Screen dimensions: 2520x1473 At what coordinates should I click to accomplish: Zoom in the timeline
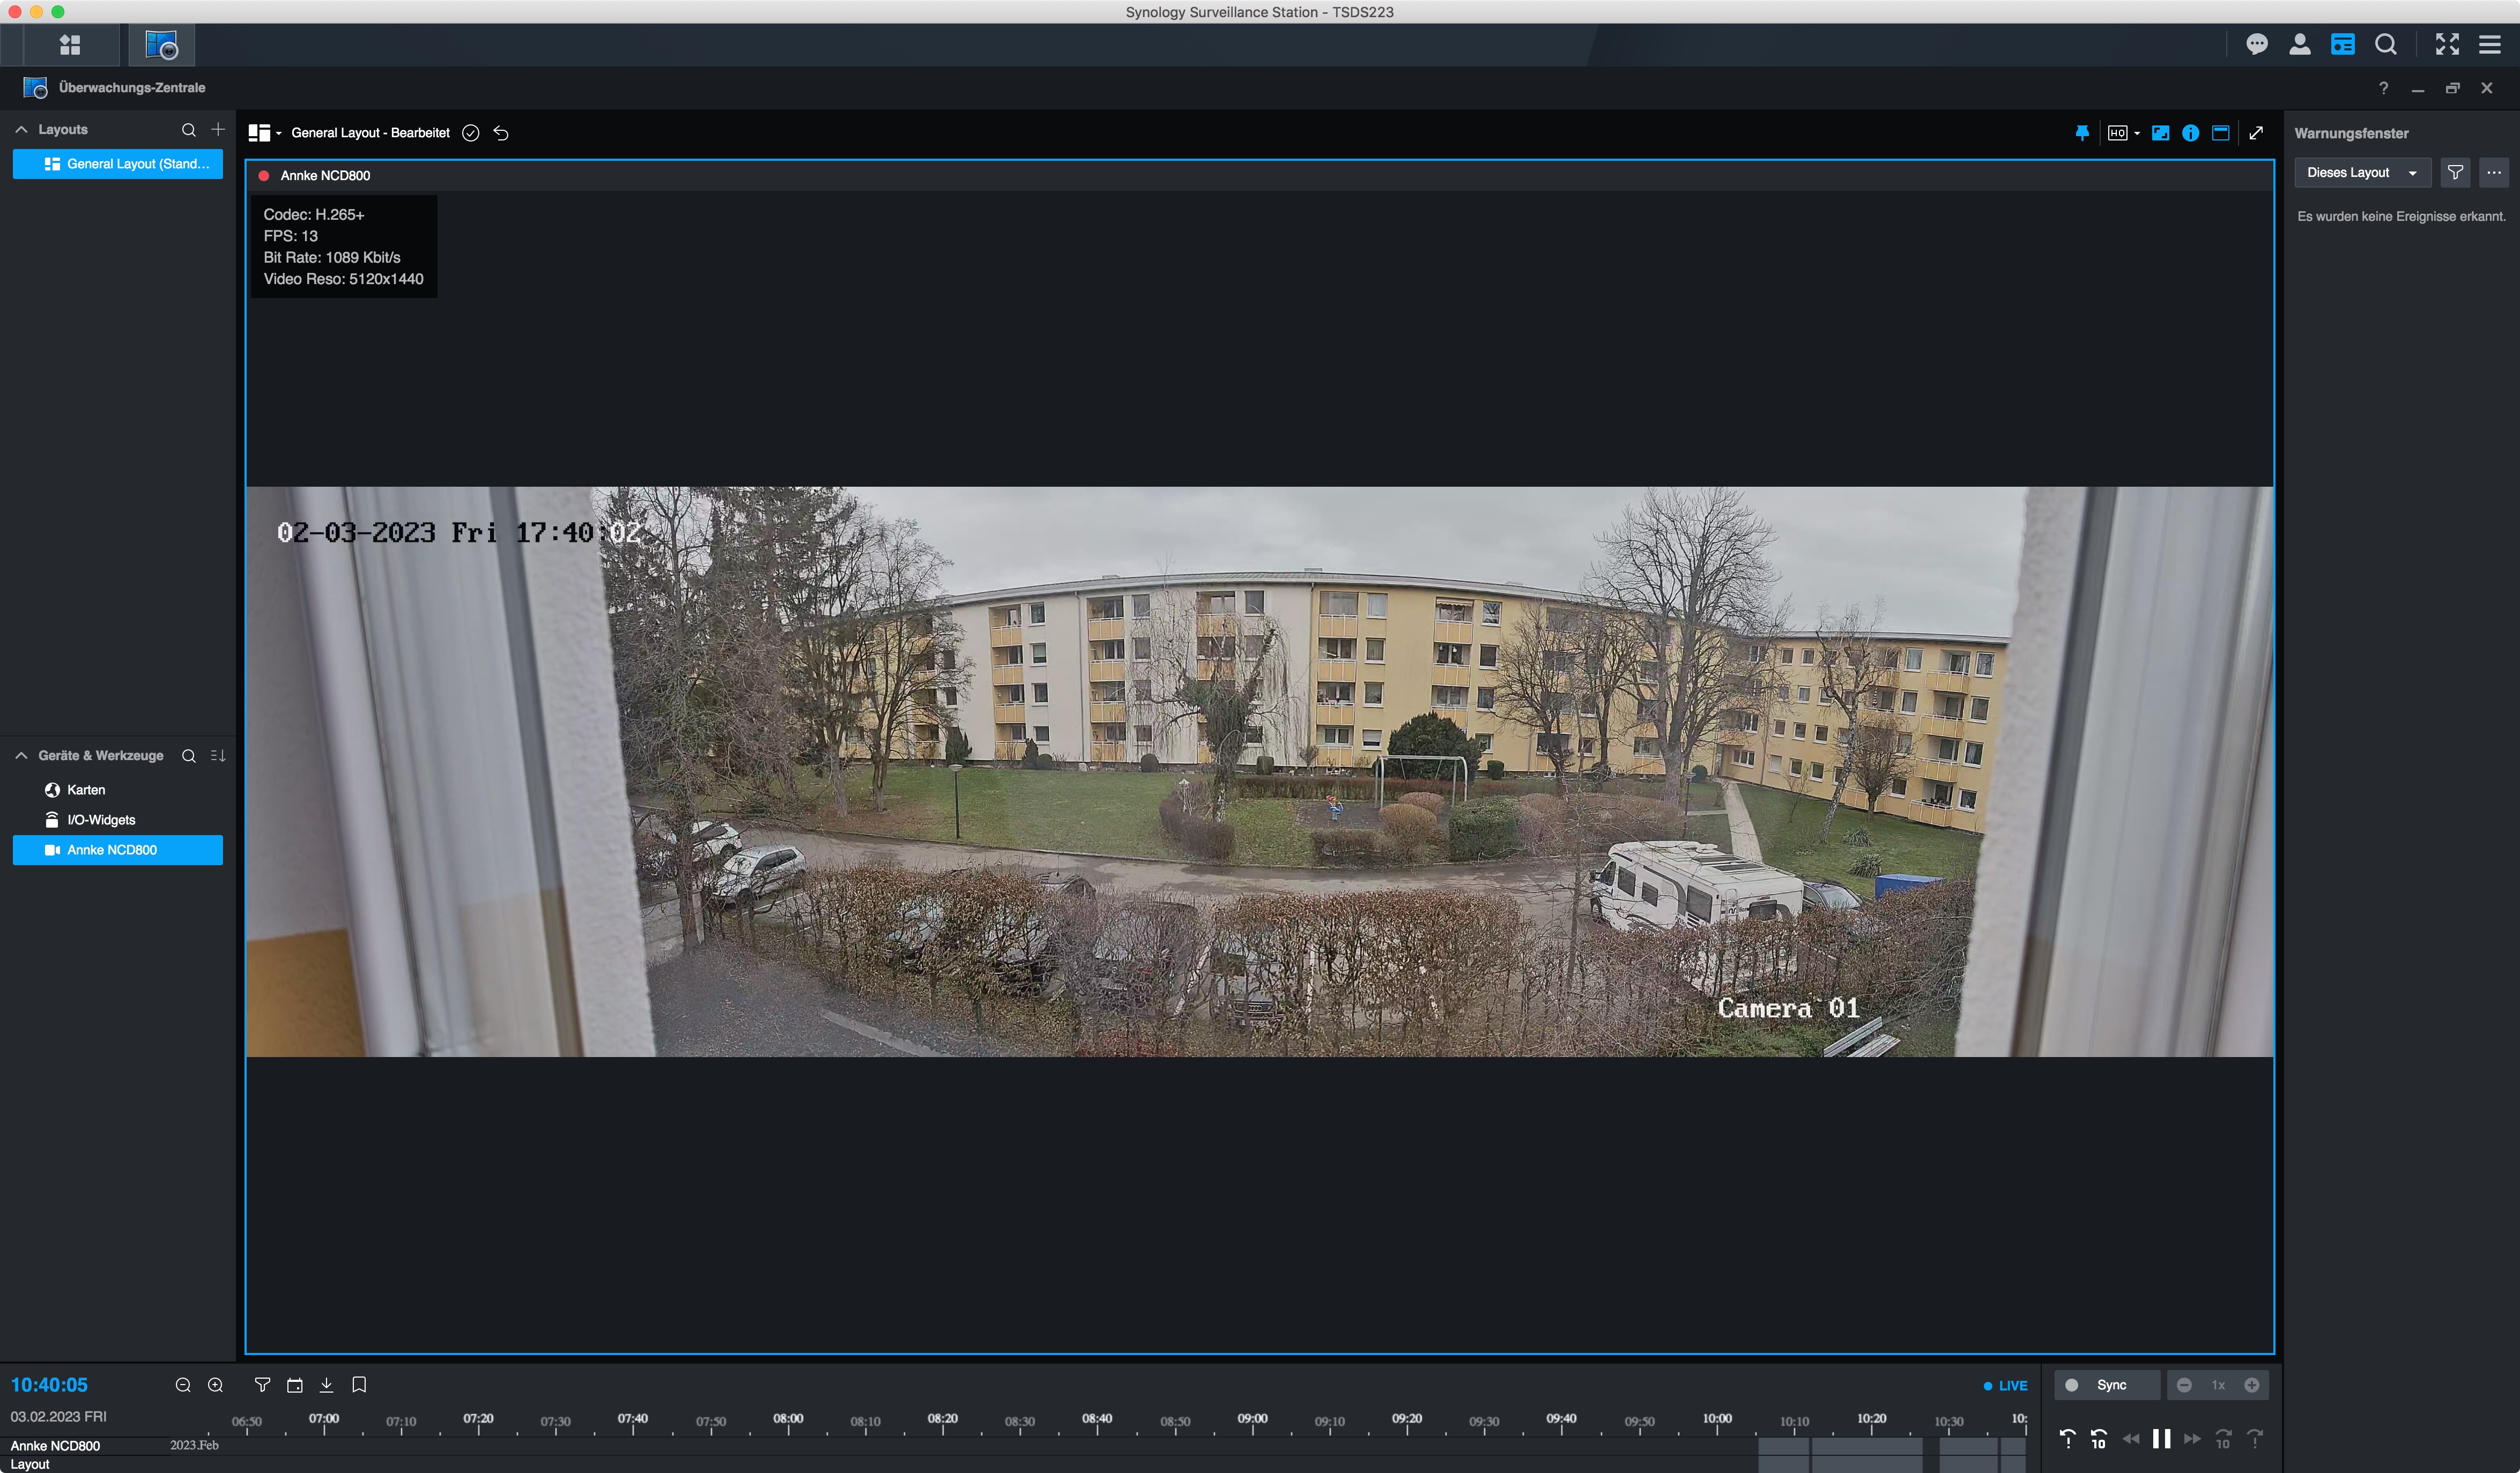click(215, 1385)
